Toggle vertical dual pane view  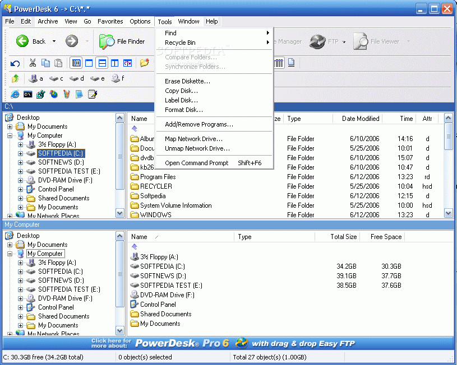point(115,63)
